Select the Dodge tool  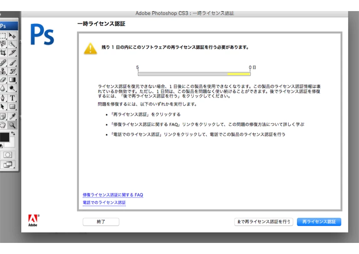tap(12, 88)
